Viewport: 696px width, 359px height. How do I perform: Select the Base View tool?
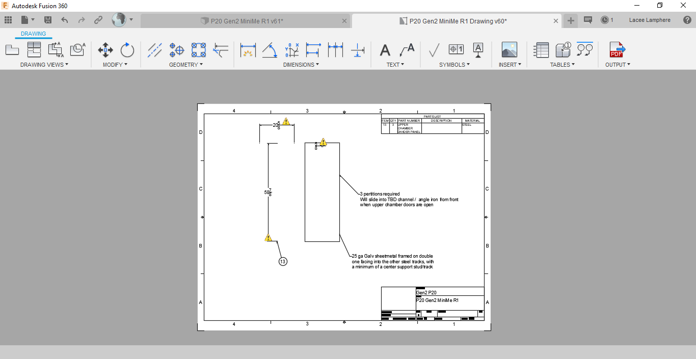pyautogui.click(x=12, y=50)
